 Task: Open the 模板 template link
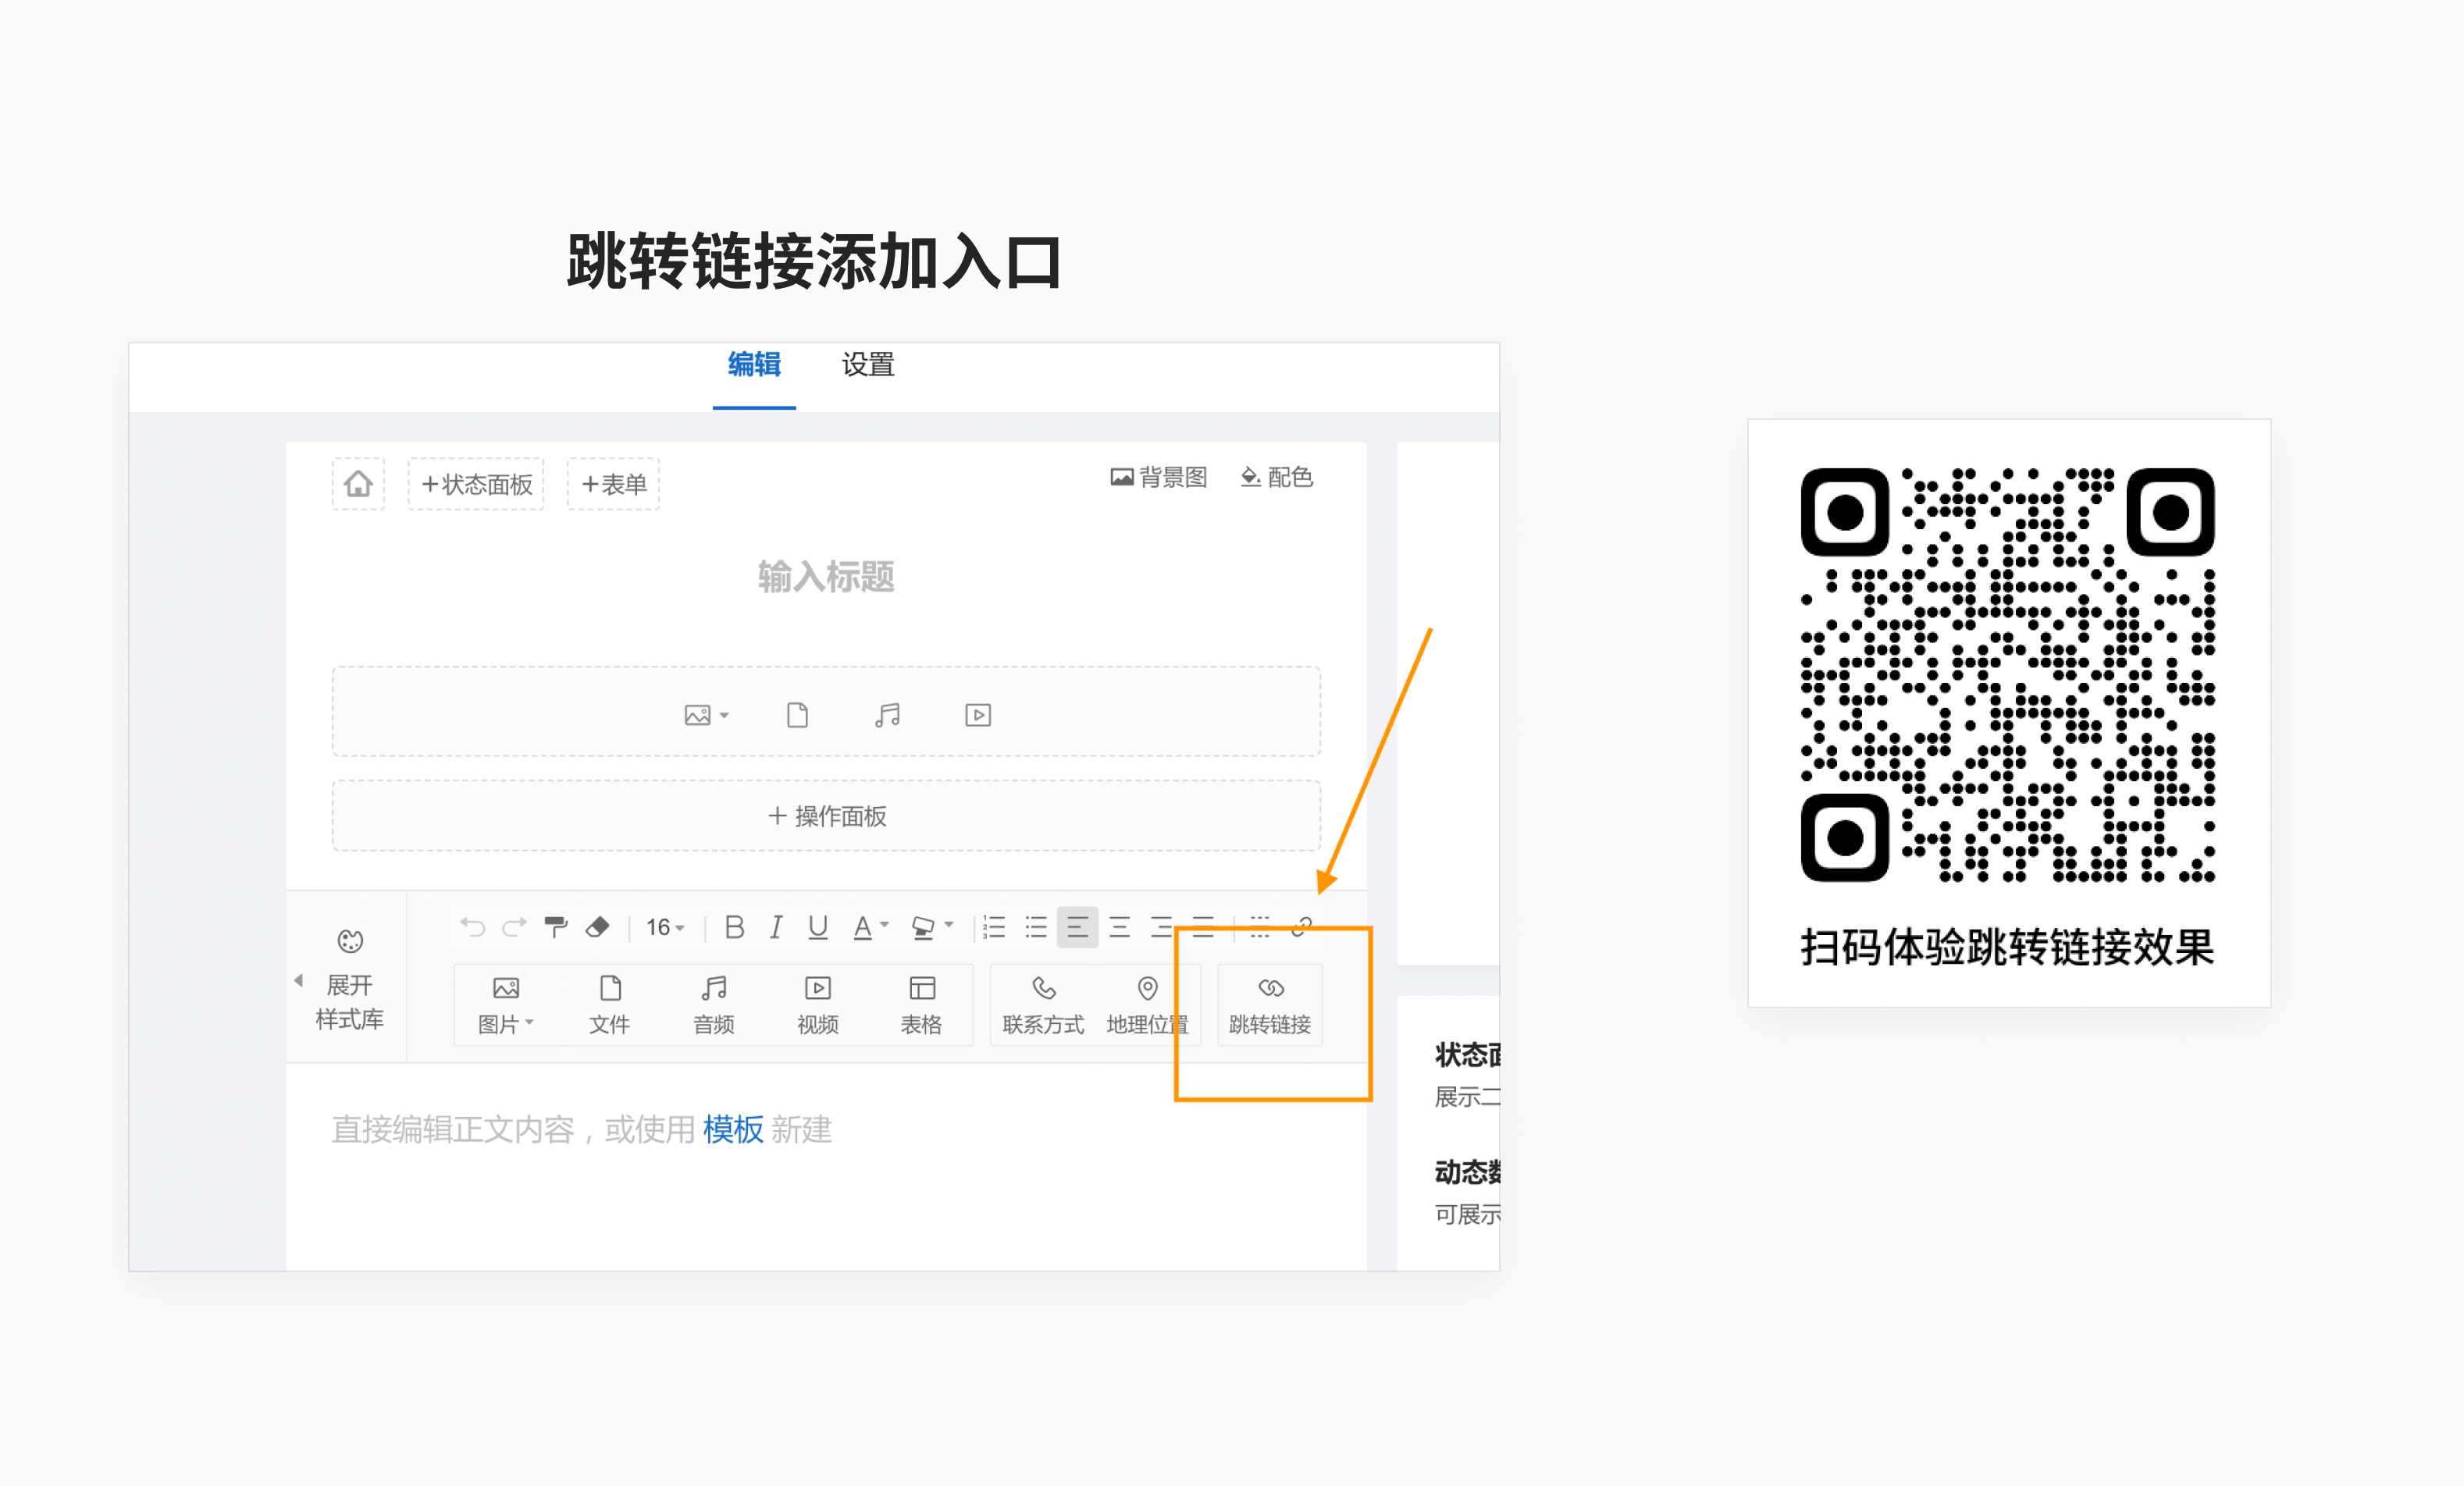[x=732, y=1129]
